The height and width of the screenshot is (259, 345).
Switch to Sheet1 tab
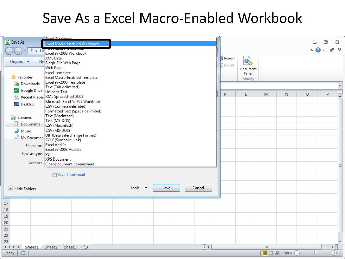(x=32, y=247)
